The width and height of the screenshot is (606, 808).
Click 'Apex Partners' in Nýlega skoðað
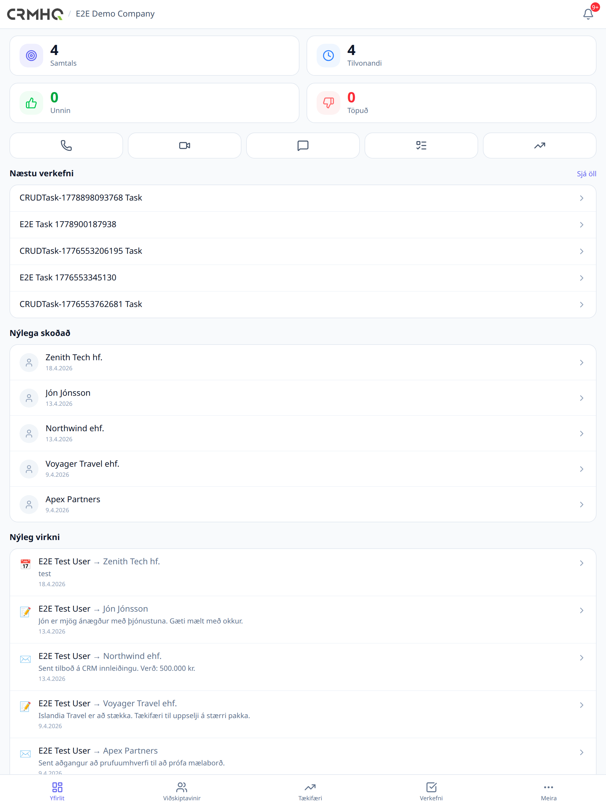73,499
